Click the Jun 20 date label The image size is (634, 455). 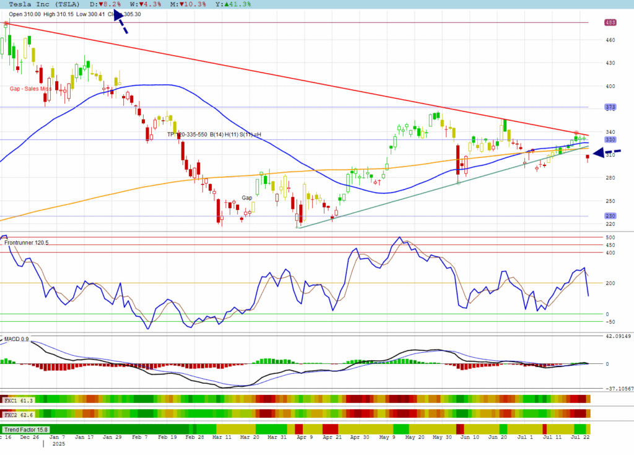[497, 437]
